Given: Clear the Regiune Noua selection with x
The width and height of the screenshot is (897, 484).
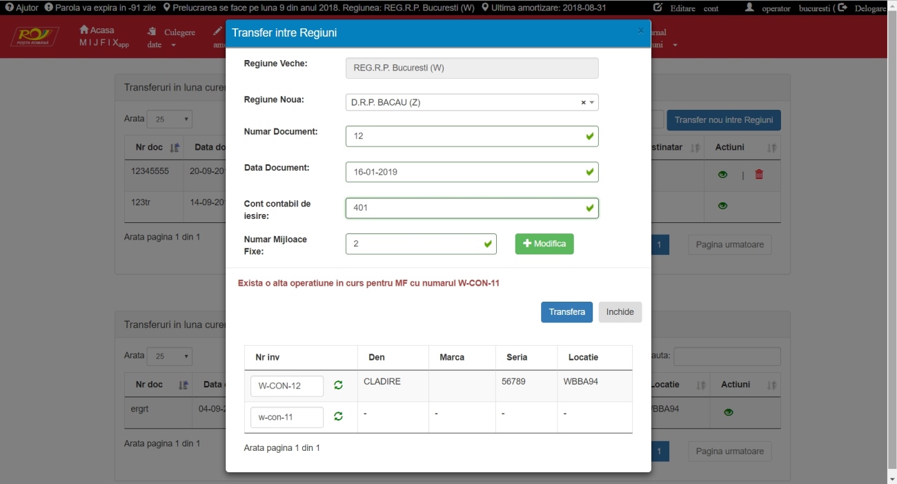Looking at the screenshot, I should point(583,103).
